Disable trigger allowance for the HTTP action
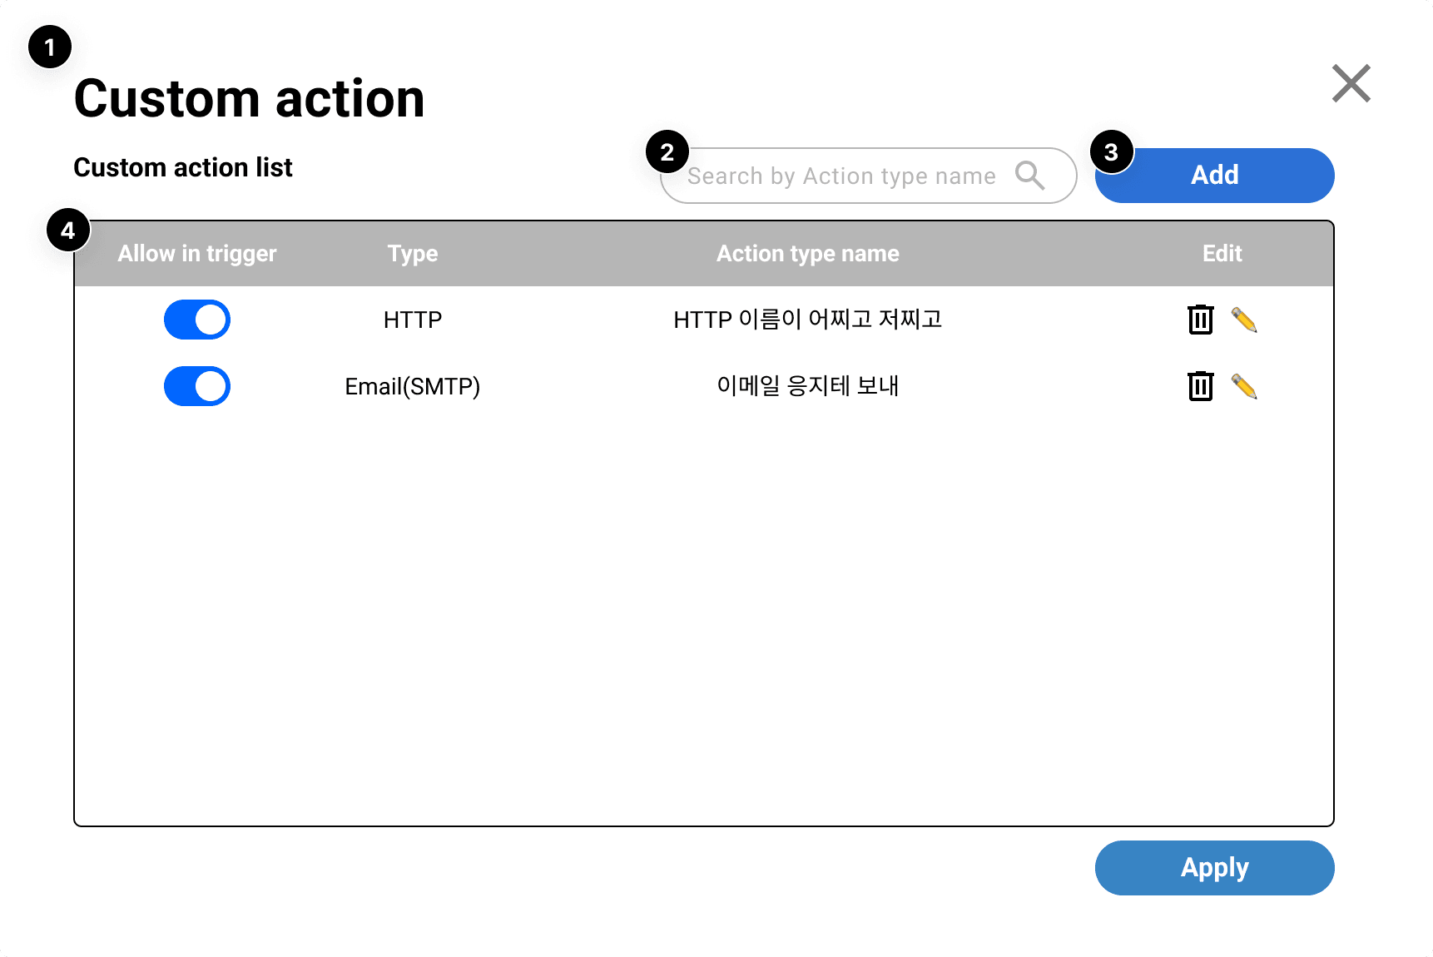The width and height of the screenshot is (1433, 957). pos(196,319)
